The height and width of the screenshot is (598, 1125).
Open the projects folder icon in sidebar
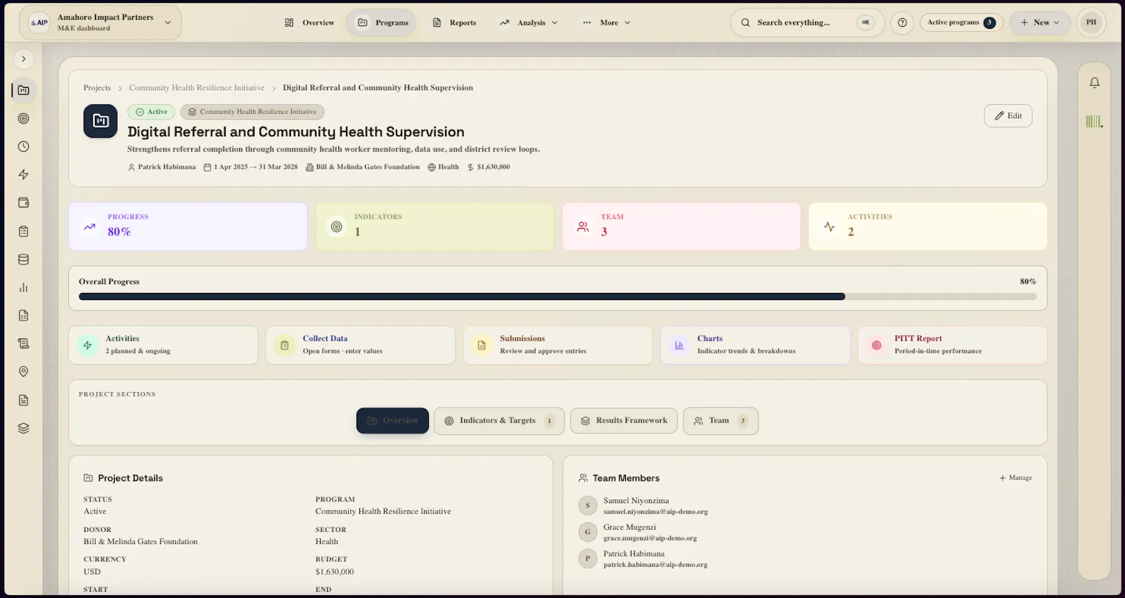pos(23,91)
